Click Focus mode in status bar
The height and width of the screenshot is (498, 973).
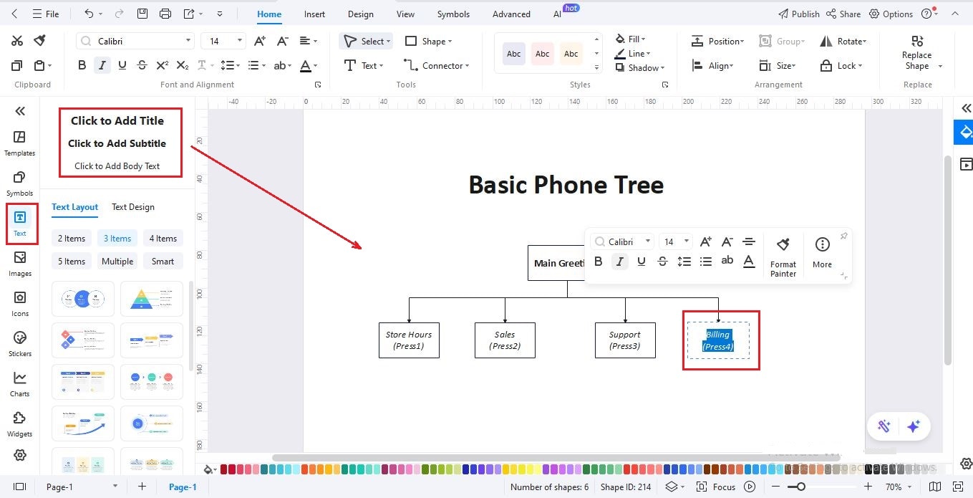(716, 487)
